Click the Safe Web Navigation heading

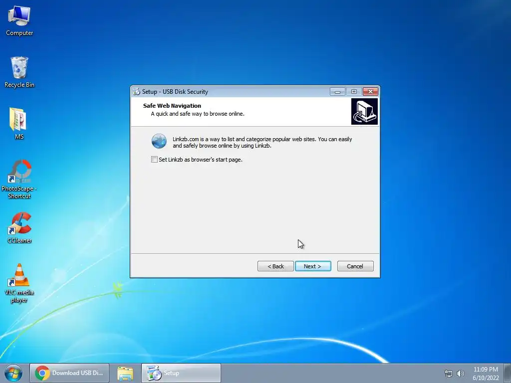click(x=172, y=106)
